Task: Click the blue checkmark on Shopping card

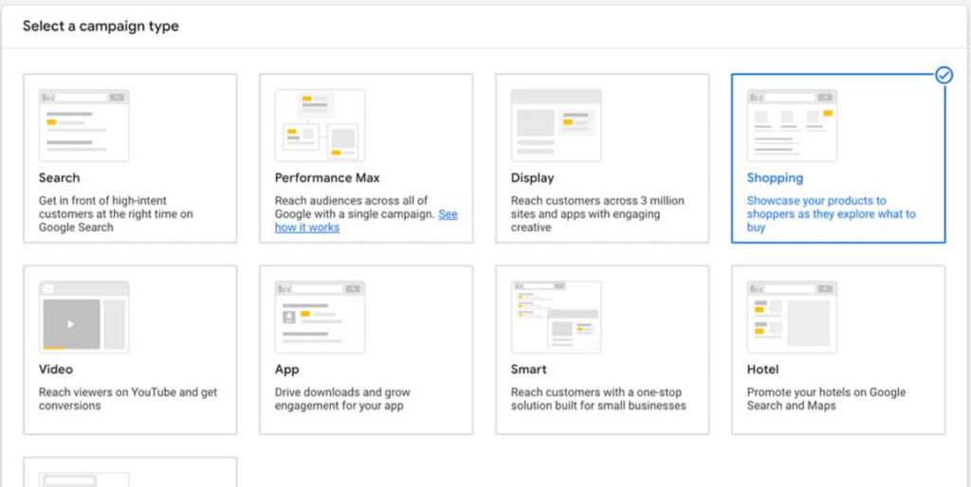Action: 944,76
